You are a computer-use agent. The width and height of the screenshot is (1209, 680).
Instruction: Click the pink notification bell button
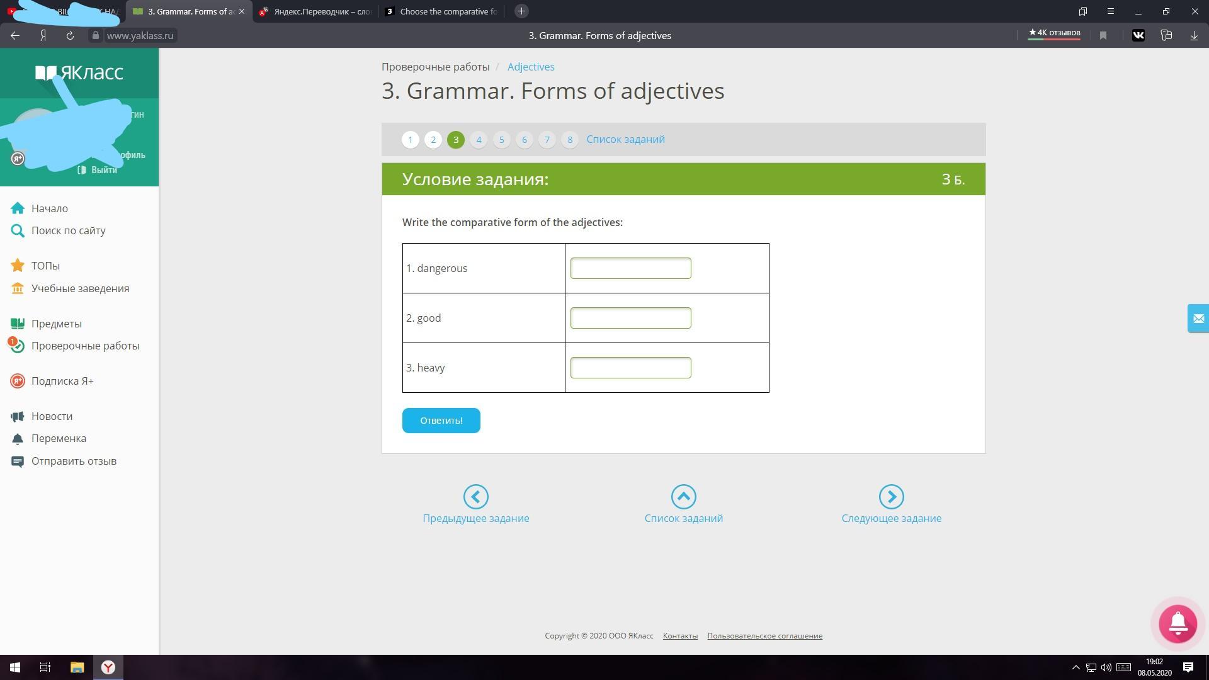1178,623
